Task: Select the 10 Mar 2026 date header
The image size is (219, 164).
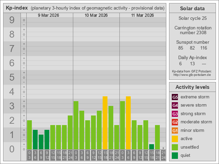Action: [96, 15]
